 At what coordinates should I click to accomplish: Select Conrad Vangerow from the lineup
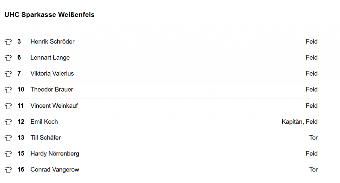pyautogui.click(x=55, y=169)
